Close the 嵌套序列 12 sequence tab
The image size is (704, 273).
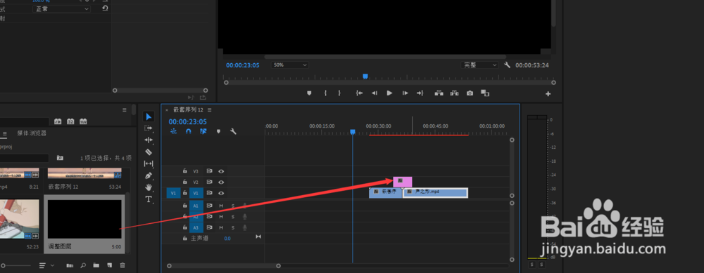(x=167, y=109)
